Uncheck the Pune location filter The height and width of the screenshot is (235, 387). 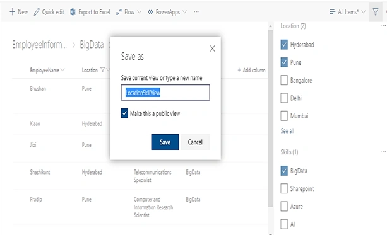284,62
